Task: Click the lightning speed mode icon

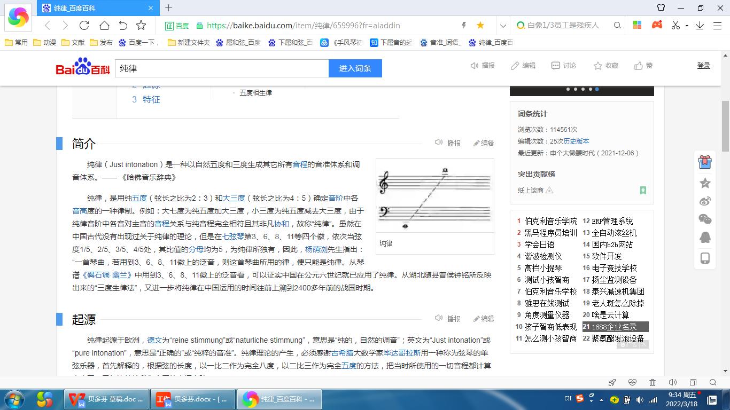Action: [x=464, y=25]
